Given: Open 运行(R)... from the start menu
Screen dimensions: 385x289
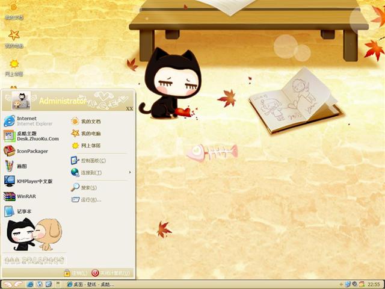Looking at the screenshot, I should click(x=86, y=199).
